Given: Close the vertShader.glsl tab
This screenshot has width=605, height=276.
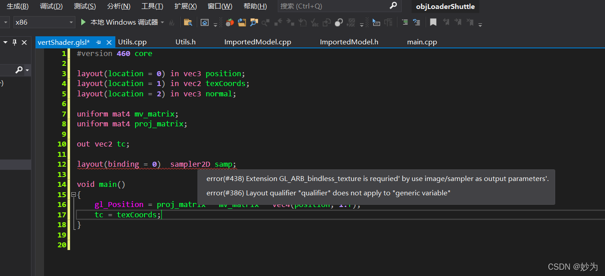Looking at the screenshot, I should [109, 42].
